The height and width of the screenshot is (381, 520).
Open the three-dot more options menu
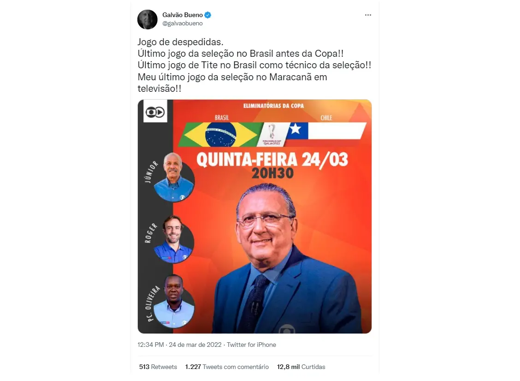[x=368, y=15]
